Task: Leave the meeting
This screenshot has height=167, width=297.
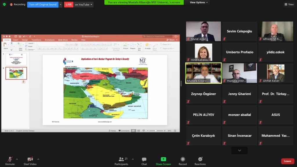Action: tap(287, 161)
